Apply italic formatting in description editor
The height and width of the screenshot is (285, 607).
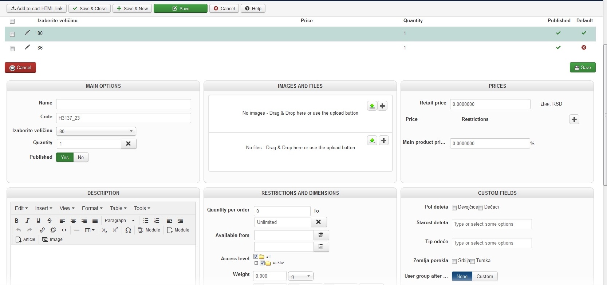27,221
